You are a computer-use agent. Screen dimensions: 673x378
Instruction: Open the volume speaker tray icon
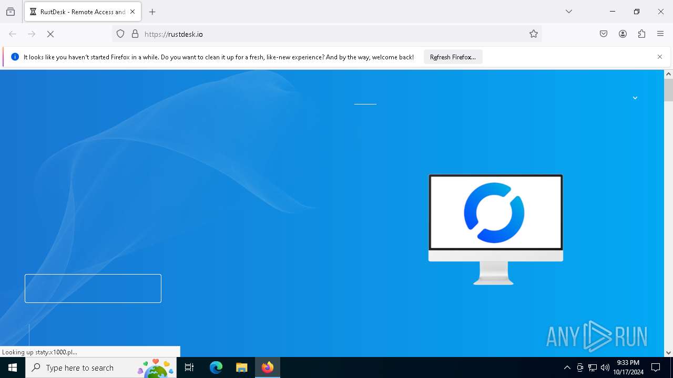pyautogui.click(x=605, y=367)
